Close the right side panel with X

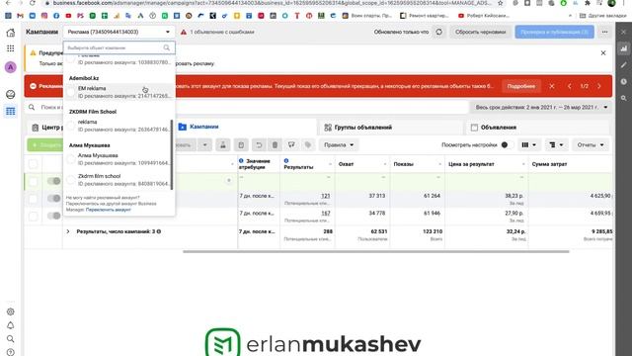pyautogui.click(x=623, y=32)
